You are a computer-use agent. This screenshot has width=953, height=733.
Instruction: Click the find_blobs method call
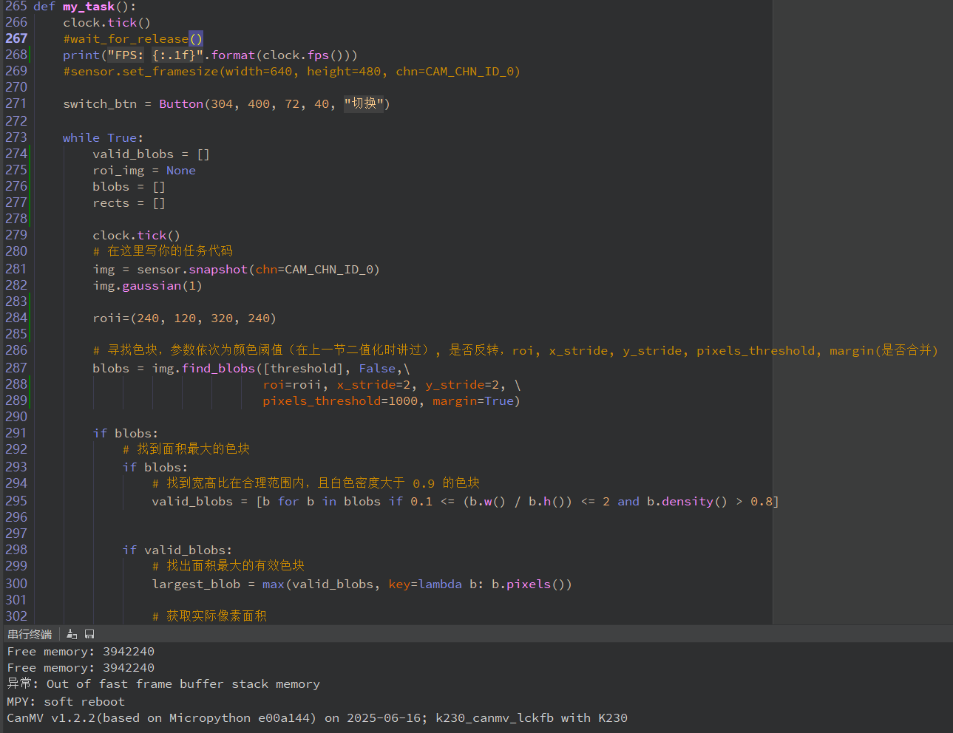218,369
